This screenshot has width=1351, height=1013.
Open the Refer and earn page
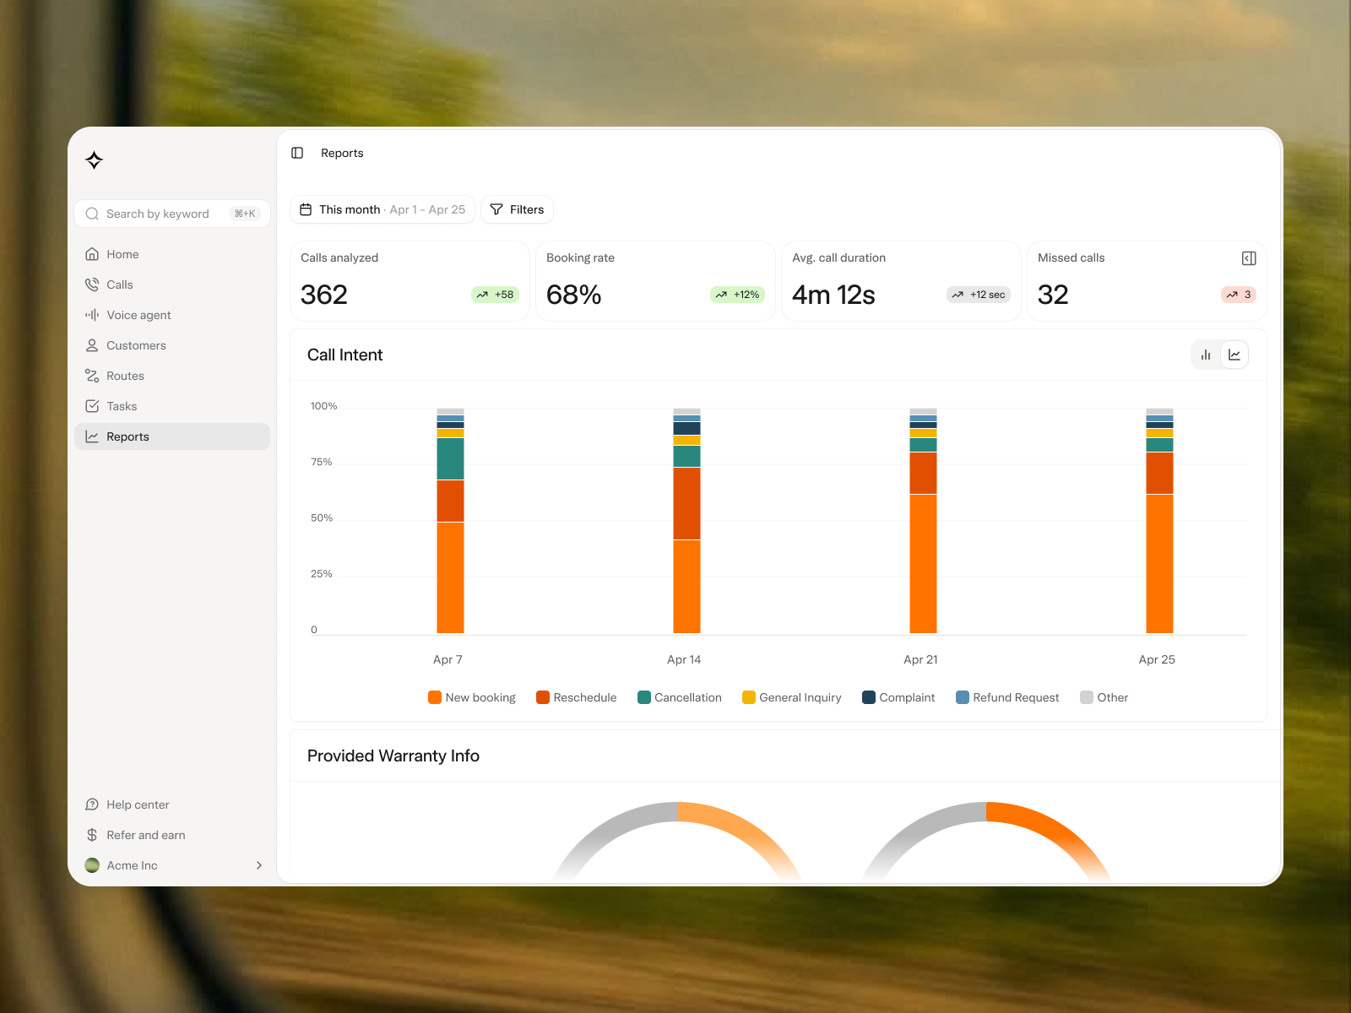(145, 835)
